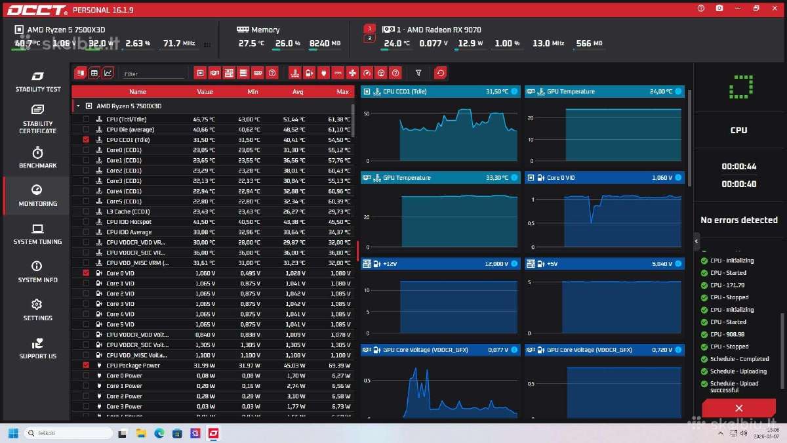Collapse the right test panel with the arrow
The height and width of the screenshot is (443, 787).
pyautogui.click(x=696, y=242)
